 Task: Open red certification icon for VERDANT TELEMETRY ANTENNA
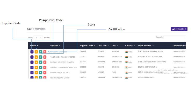tap(45, 67)
